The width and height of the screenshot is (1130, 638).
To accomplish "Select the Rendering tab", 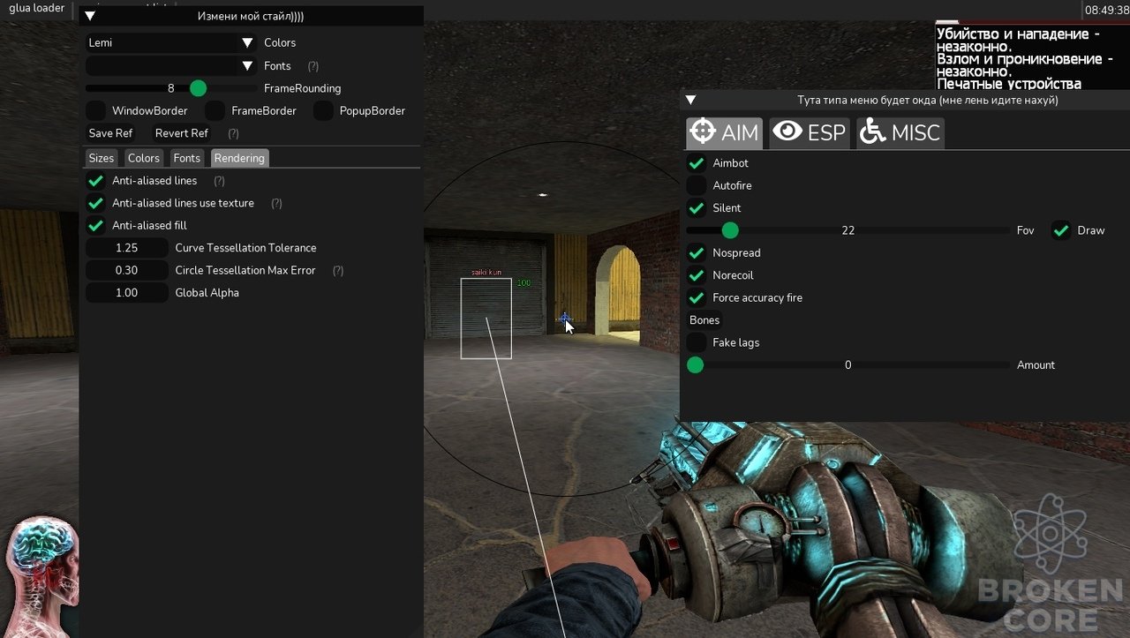I will point(239,158).
